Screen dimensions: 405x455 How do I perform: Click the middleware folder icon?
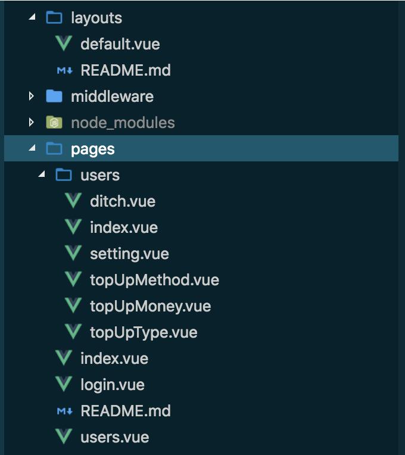[54, 96]
